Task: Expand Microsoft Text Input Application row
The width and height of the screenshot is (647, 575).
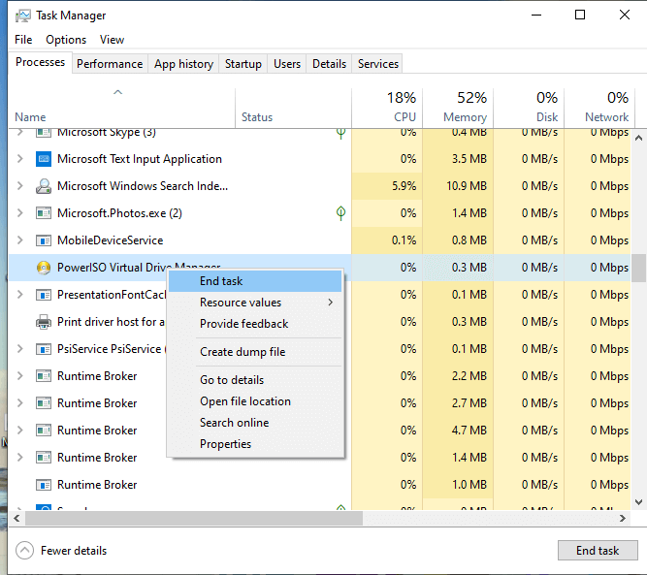Action: (19, 159)
